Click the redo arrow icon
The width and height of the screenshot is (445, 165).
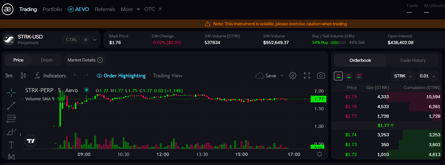point(86,76)
